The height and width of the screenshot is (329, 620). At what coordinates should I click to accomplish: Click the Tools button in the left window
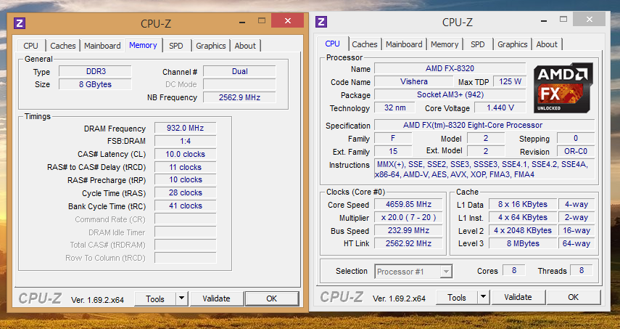(155, 299)
